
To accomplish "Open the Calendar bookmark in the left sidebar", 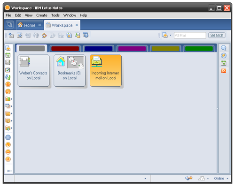I will [x=8, y=55].
